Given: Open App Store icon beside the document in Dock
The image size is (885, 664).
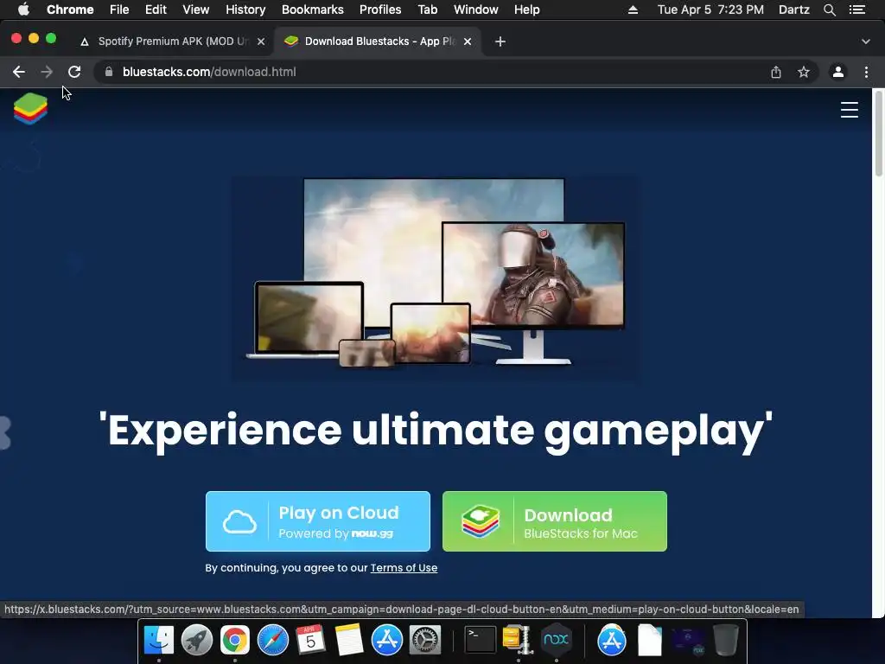Looking at the screenshot, I should click(x=612, y=640).
